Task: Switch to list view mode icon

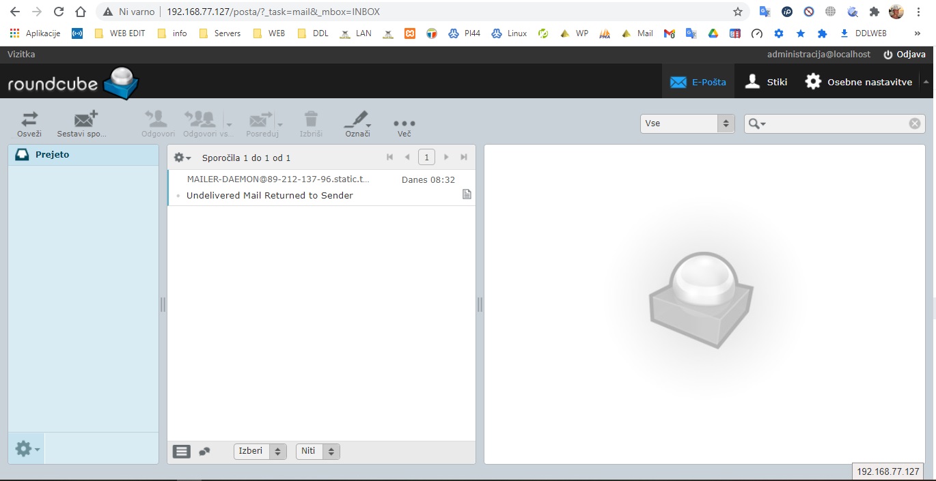Action: coord(182,451)
